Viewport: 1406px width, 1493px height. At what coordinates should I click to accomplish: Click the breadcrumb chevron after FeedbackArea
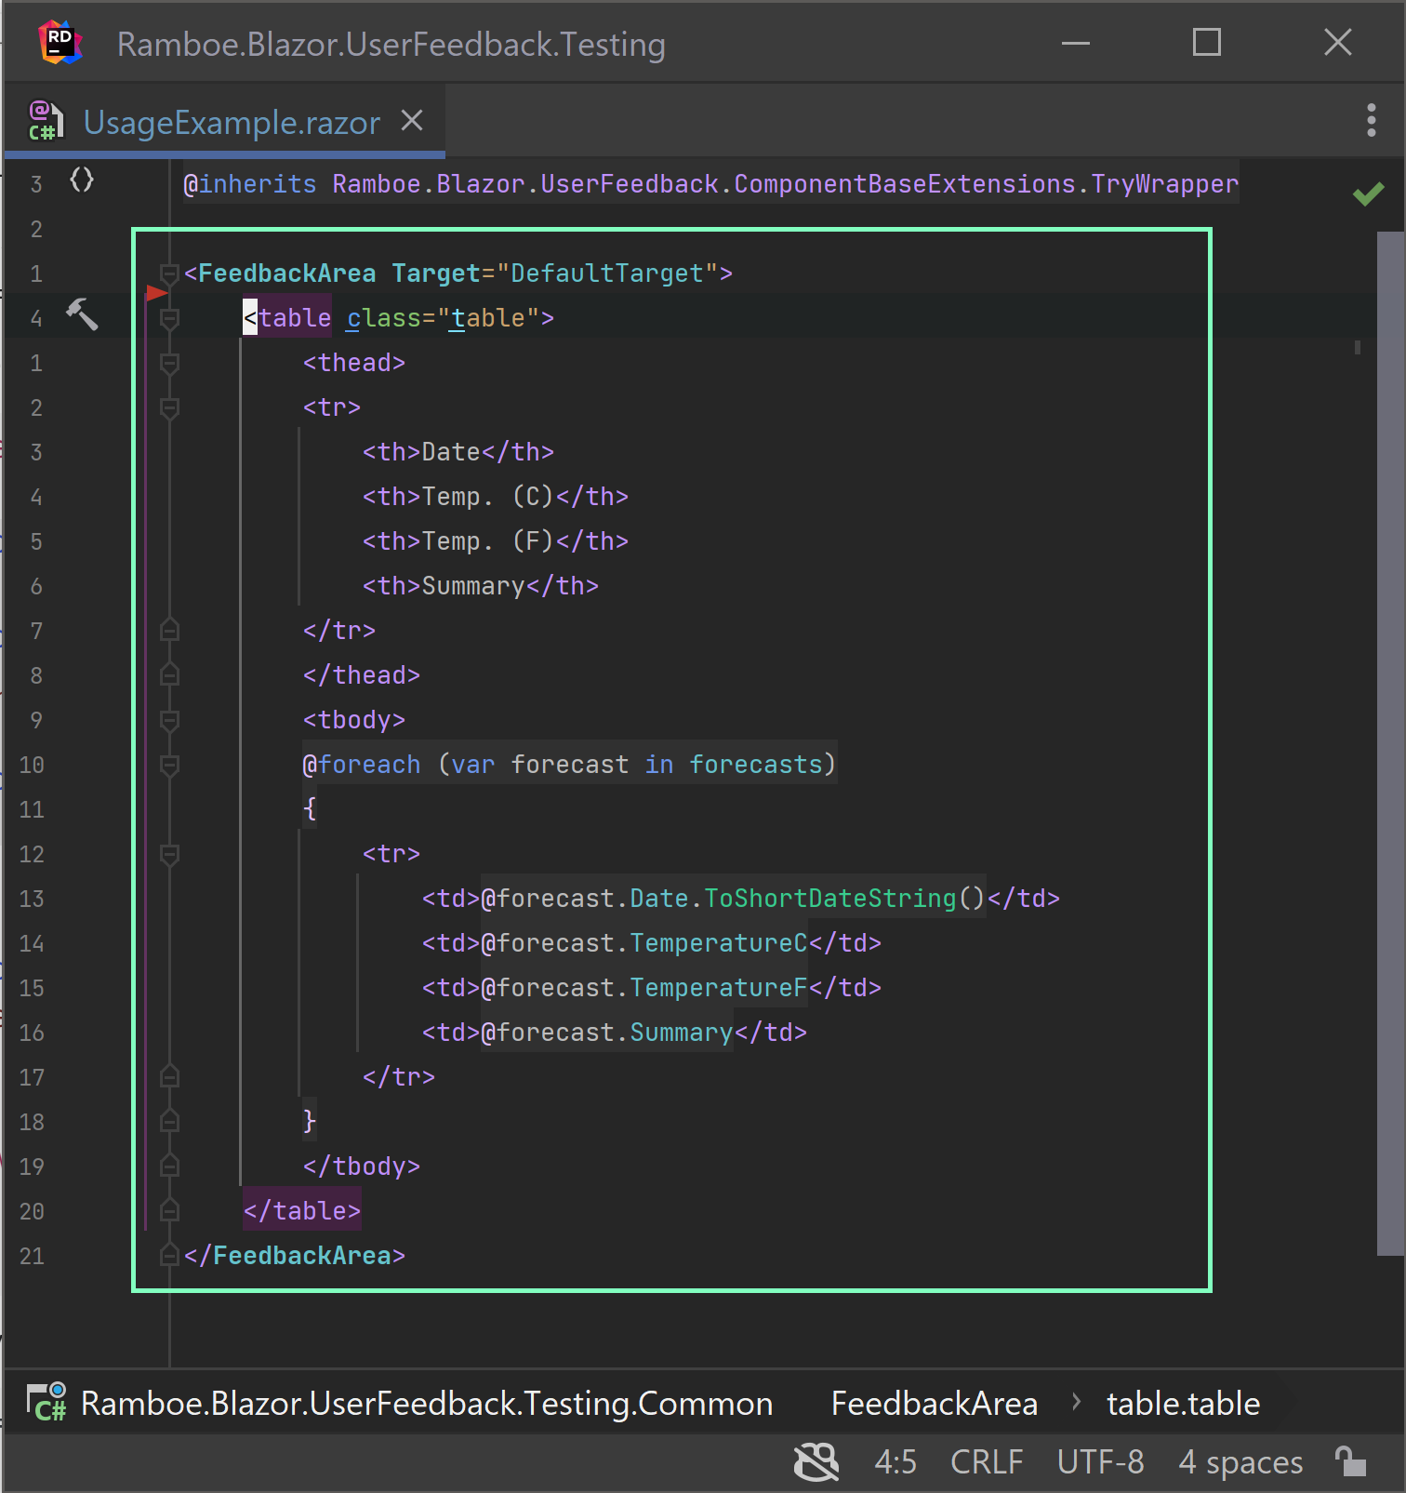[1076, 1402]
